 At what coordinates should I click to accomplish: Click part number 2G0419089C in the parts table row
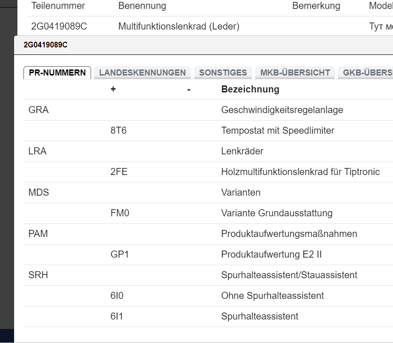tap(59, 26)
